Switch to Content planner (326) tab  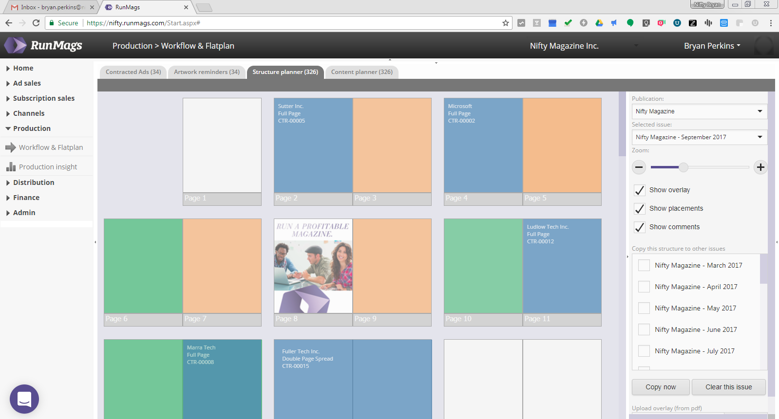click(362, 72)
